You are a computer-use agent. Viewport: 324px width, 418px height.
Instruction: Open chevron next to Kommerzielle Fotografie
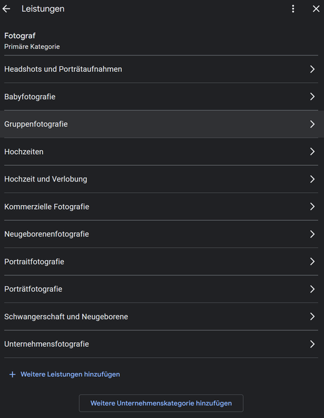(x=312, y=206)
